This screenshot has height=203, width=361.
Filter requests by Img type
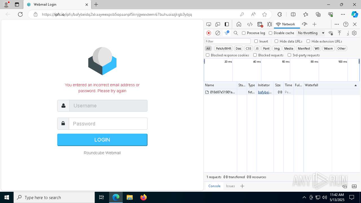pos(277,48)
